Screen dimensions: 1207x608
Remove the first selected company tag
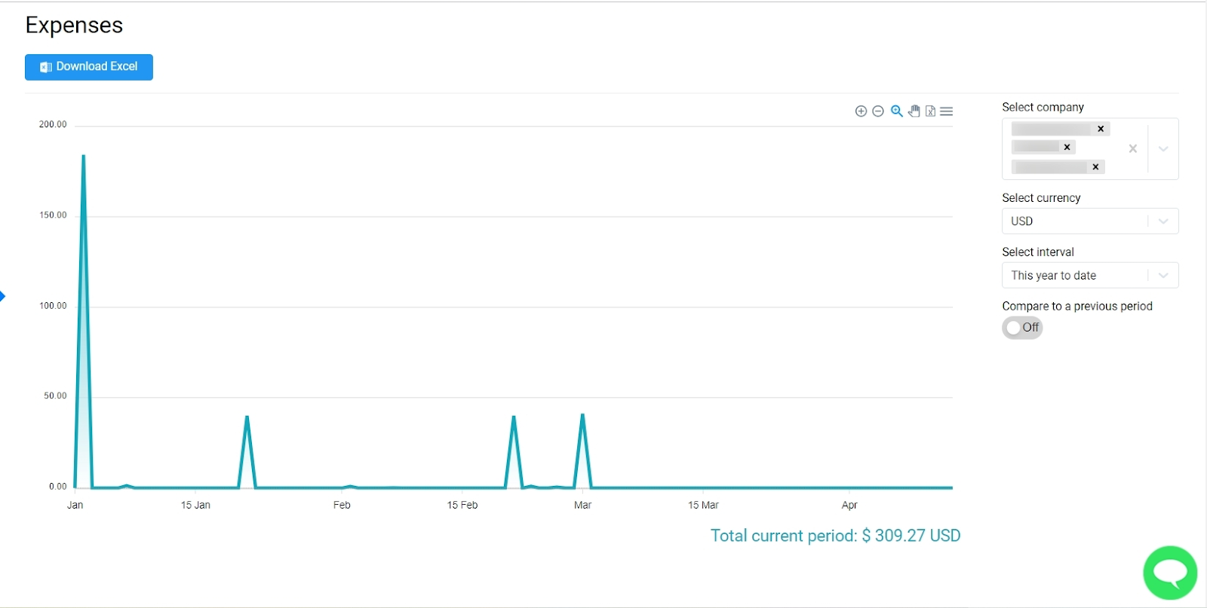[1101, 129]
